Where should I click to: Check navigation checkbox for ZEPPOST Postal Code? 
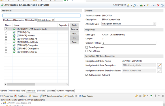coord(6,42)
